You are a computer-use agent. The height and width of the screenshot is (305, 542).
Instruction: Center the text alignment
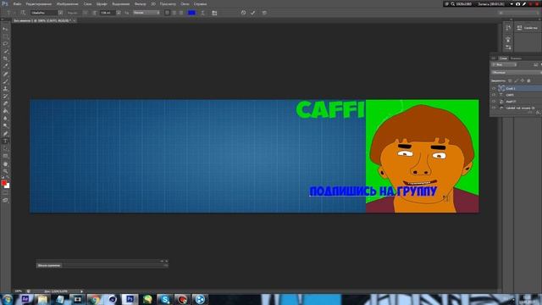174,13
